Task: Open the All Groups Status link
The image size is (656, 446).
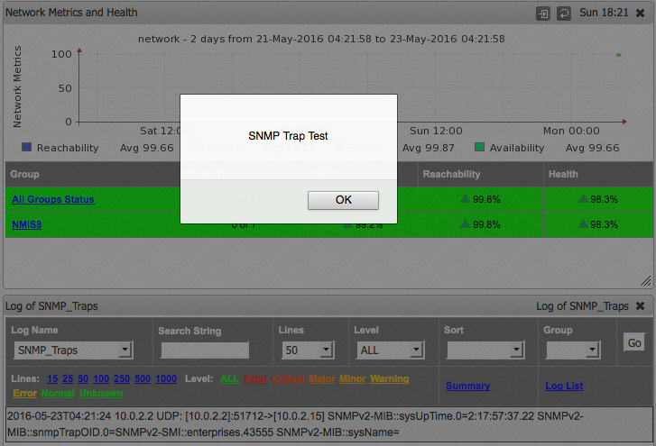Action: tap(53, 199)
